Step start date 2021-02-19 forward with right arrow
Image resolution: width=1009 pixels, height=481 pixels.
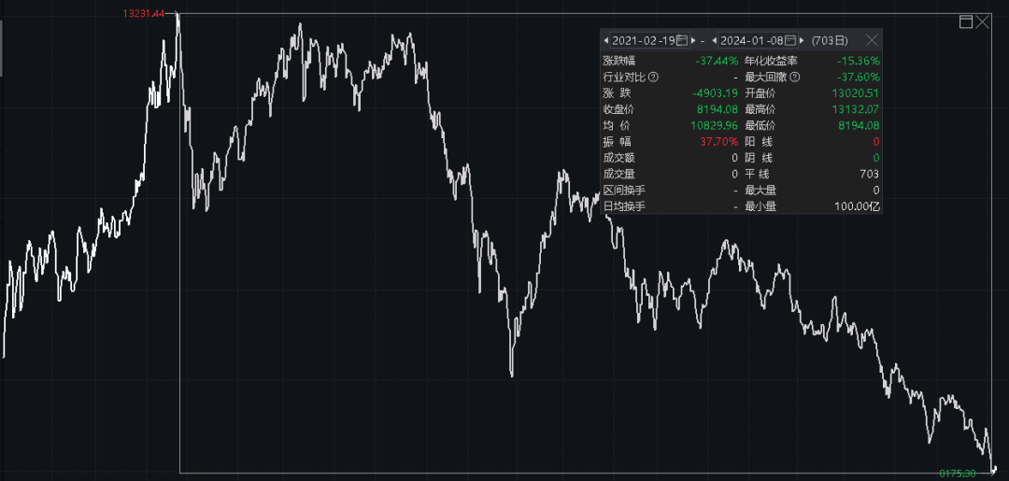tap(693, 40)
